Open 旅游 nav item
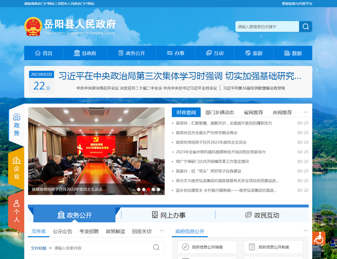The image size is (337, 259). pyautogui.click(x=254, y=53)
